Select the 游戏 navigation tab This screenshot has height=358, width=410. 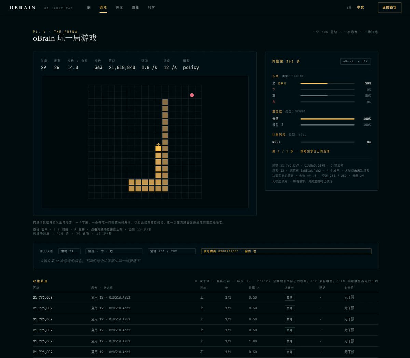[x=103, y=7]
